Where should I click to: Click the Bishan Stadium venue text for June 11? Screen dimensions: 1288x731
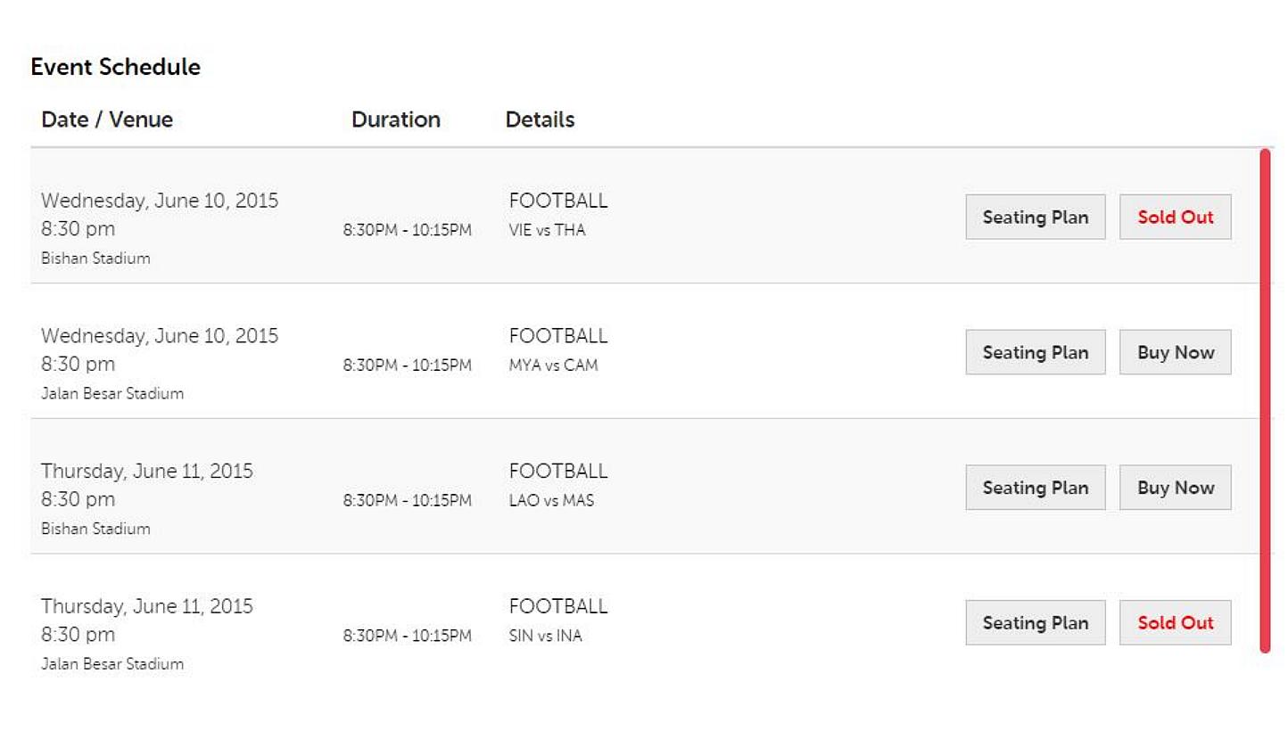[x=95, y=529]
